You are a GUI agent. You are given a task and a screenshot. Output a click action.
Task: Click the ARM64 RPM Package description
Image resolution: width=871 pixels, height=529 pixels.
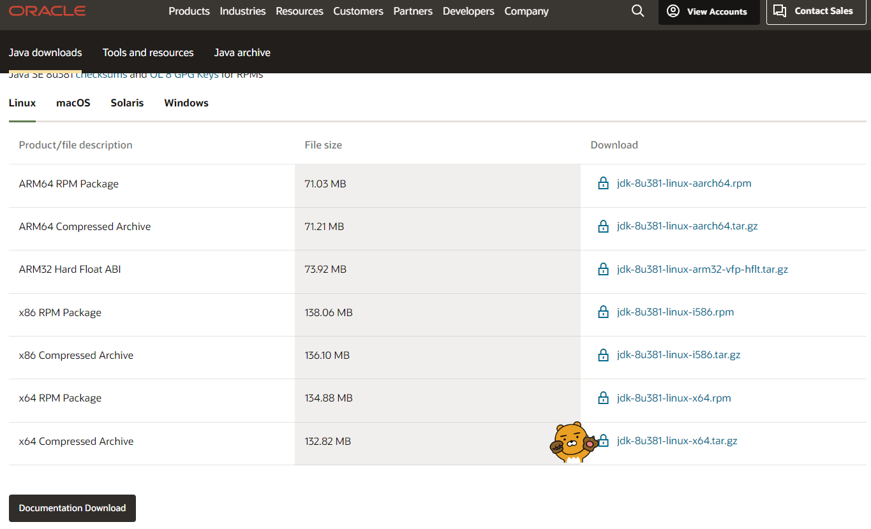[69, 184]
